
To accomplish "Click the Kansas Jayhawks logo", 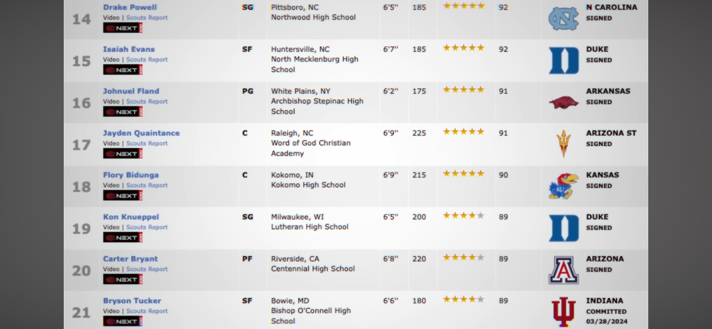I will pyautogui.click(x=563, y=186).
